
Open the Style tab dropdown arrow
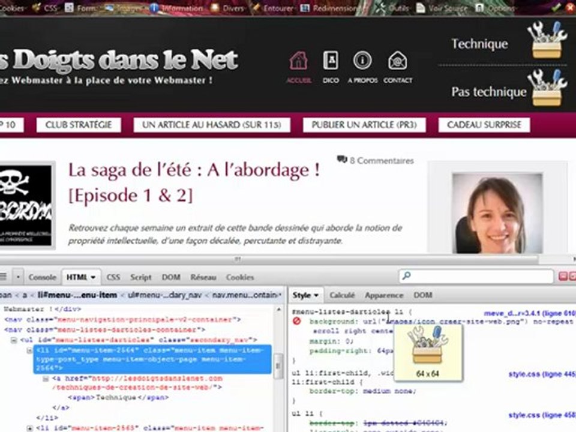click(316, 295)
